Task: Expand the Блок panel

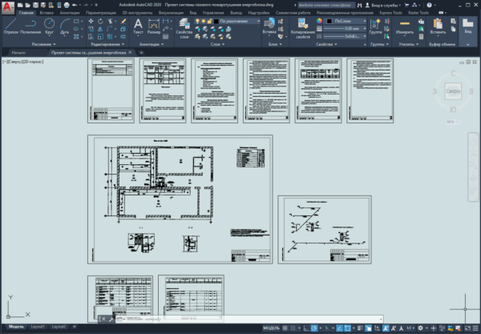Action: click(x=275, y=44)
